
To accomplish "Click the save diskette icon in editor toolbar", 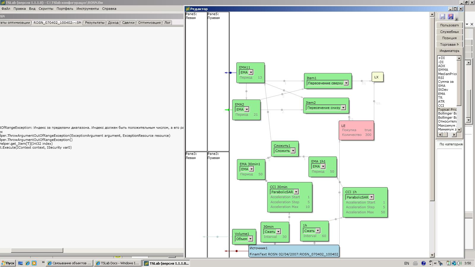I will [x=443, y=17].
